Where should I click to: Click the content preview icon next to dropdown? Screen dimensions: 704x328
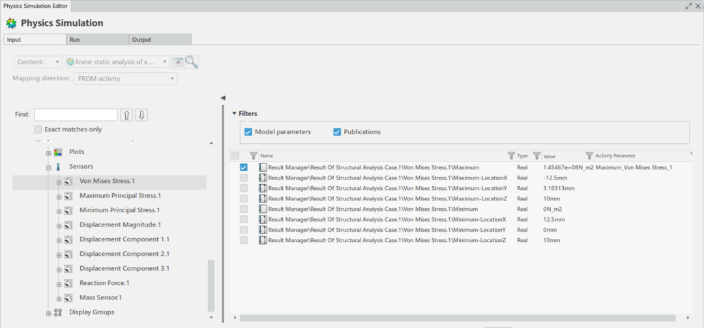[x=177, y=62]
